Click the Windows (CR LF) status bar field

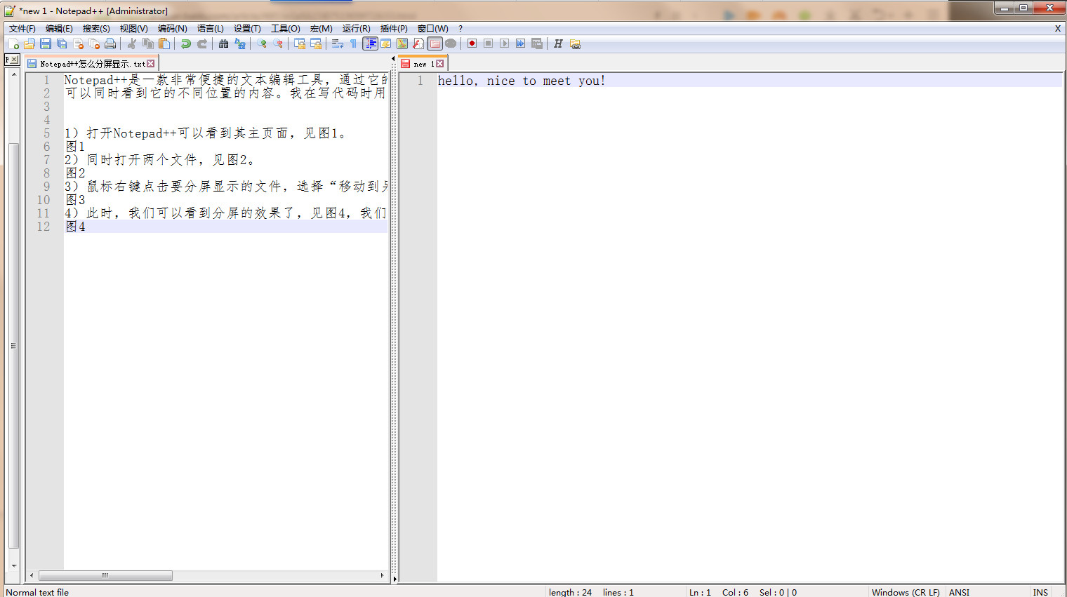click(906, 592)
